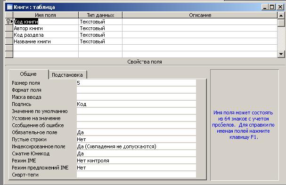286x185 pixels.
Task: Open data type cell for Название книги
Action: pos(100,41)
